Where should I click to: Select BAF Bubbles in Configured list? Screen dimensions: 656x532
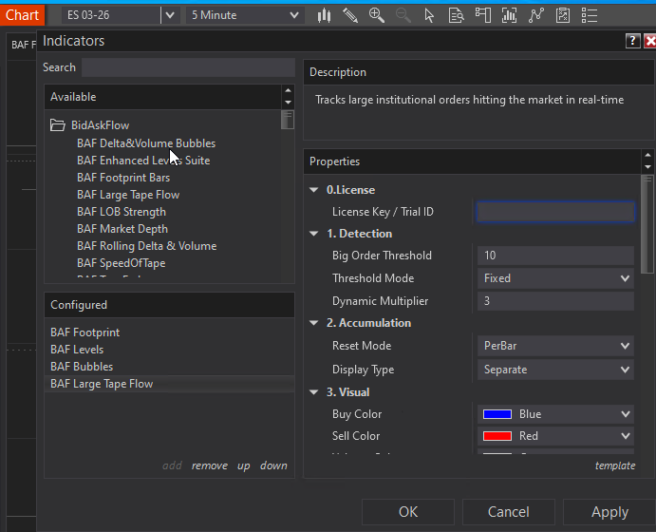82,367
